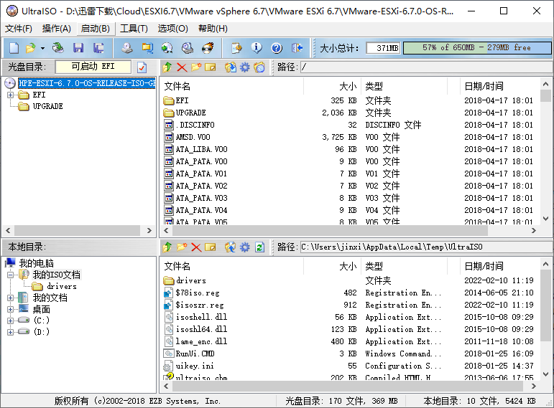Click the Compress ISO icon with yellow window
The width and height of the screenshot is (554, 408).
(147, 48)
